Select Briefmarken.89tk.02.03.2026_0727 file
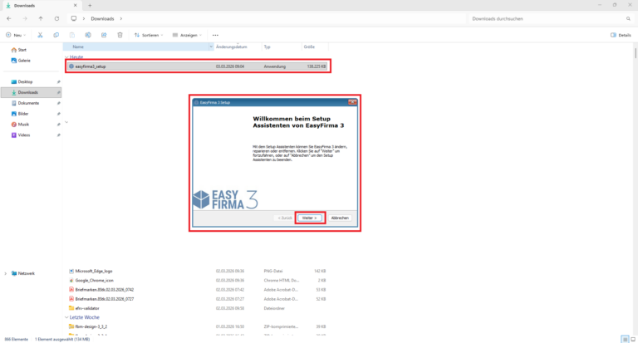The image size is (638, 343). point(105,299)
